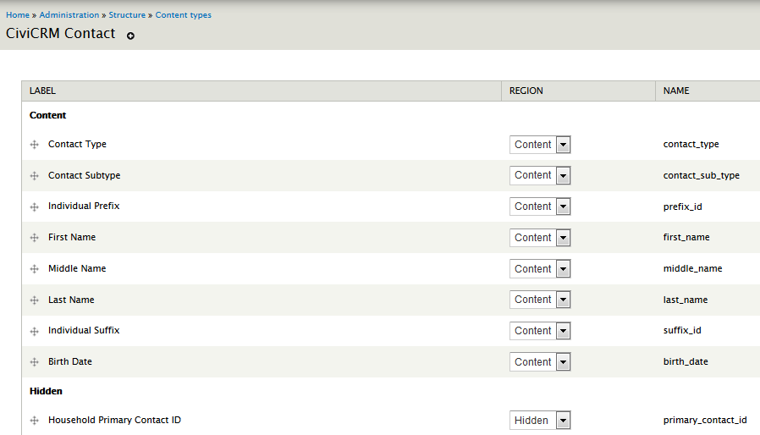Viewport: 760px width, 435px height.
Task: Grab the drag handle for First Name
Action: [x=35, y=238]
